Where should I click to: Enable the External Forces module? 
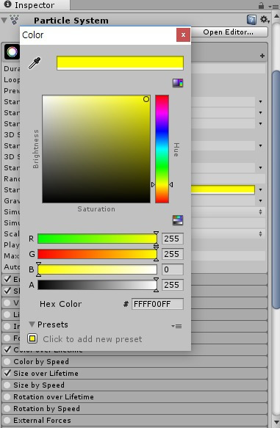pyautogui.click(x=7, y=420)
